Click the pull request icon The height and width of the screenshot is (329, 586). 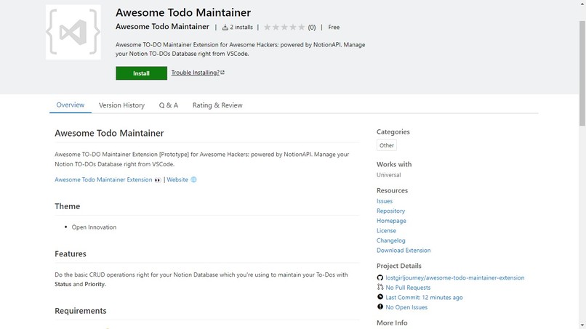[x=380, y=287]
